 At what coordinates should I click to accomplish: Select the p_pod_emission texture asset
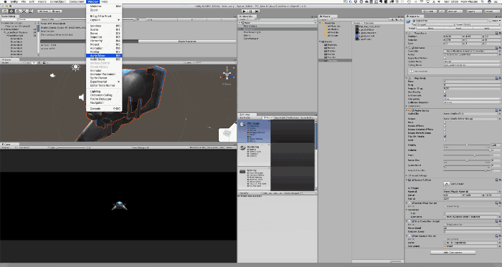[366, 33]
